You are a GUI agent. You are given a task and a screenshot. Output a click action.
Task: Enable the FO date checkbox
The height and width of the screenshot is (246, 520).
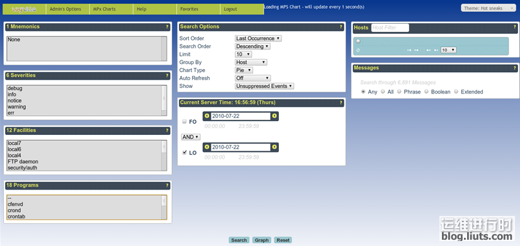[184, 122]
